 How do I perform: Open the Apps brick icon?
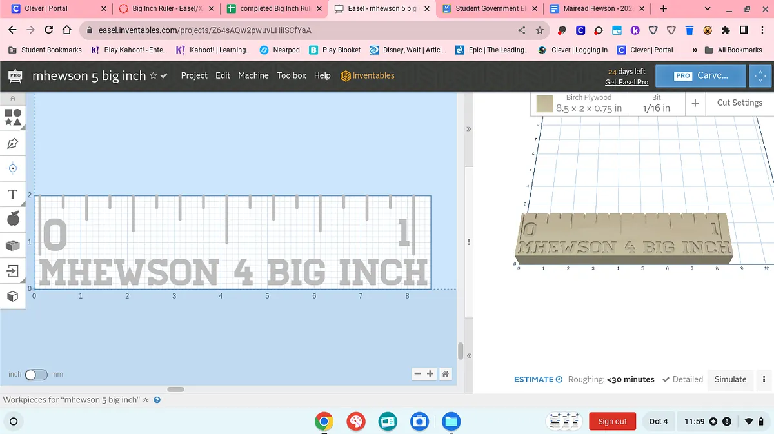[x=13, y=245]
